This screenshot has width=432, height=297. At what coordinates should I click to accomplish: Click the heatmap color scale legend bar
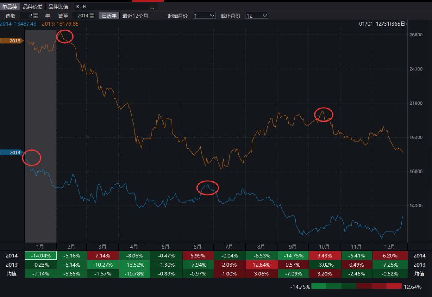coord(356,287)
